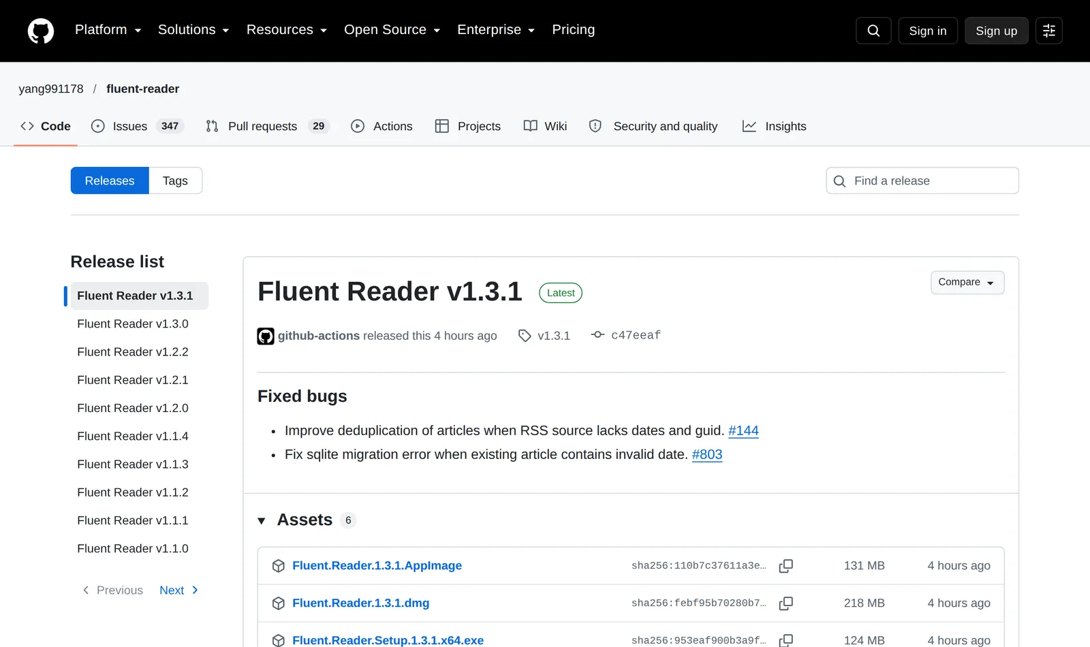
Task: Open the Projects tab
Action: click(x=467, y=126)
